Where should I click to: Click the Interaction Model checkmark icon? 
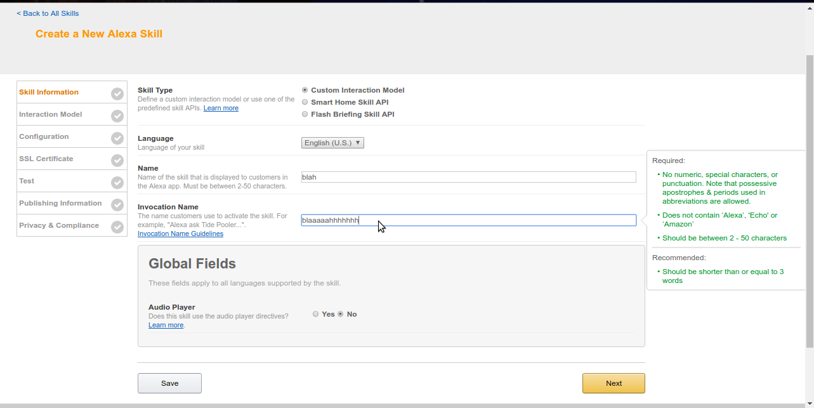click(117, 116)
